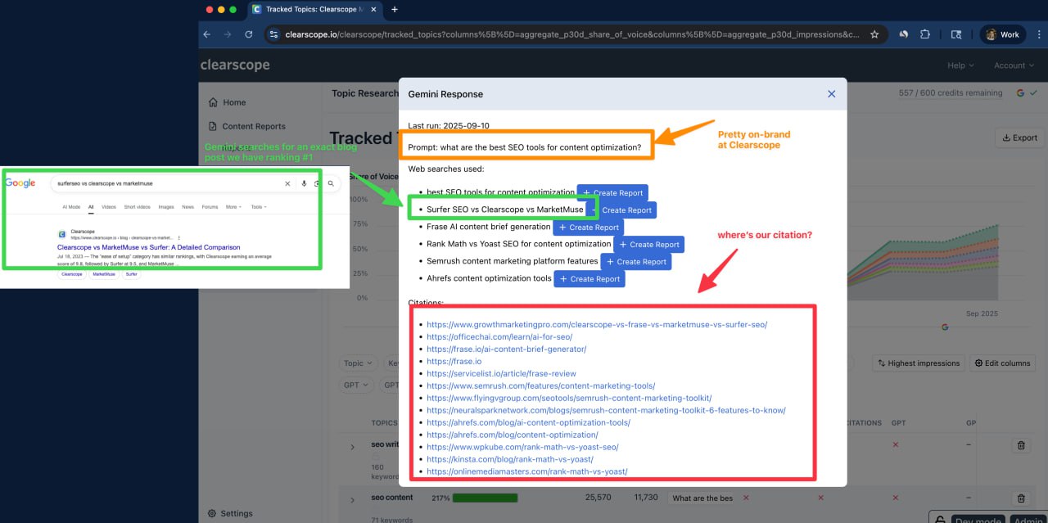Go to Home in the sidebar
The height and width of the screenshot is (523, 1048).
click(x=228, y=102)
